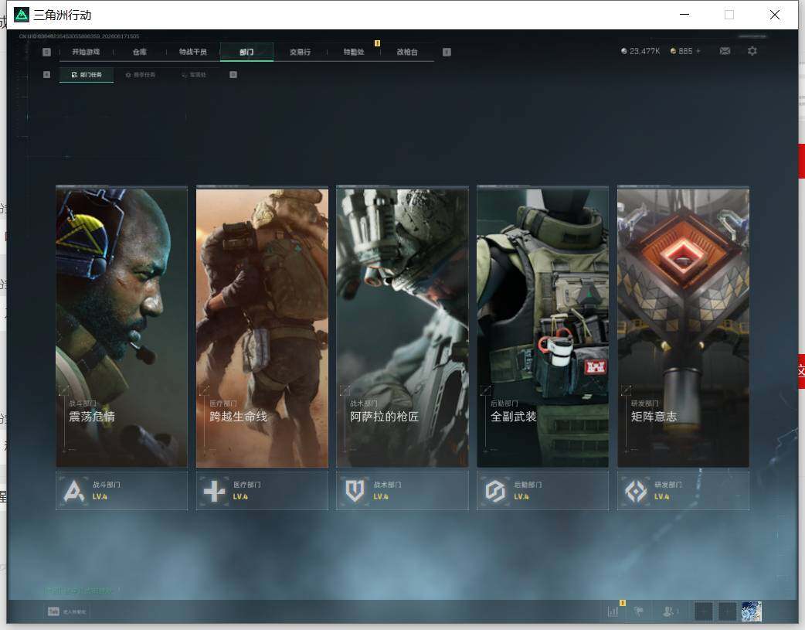Screen dimensions: 805x630
Task: Click the right key-hint icon after the sub-tabs
Action: point(233,75)
